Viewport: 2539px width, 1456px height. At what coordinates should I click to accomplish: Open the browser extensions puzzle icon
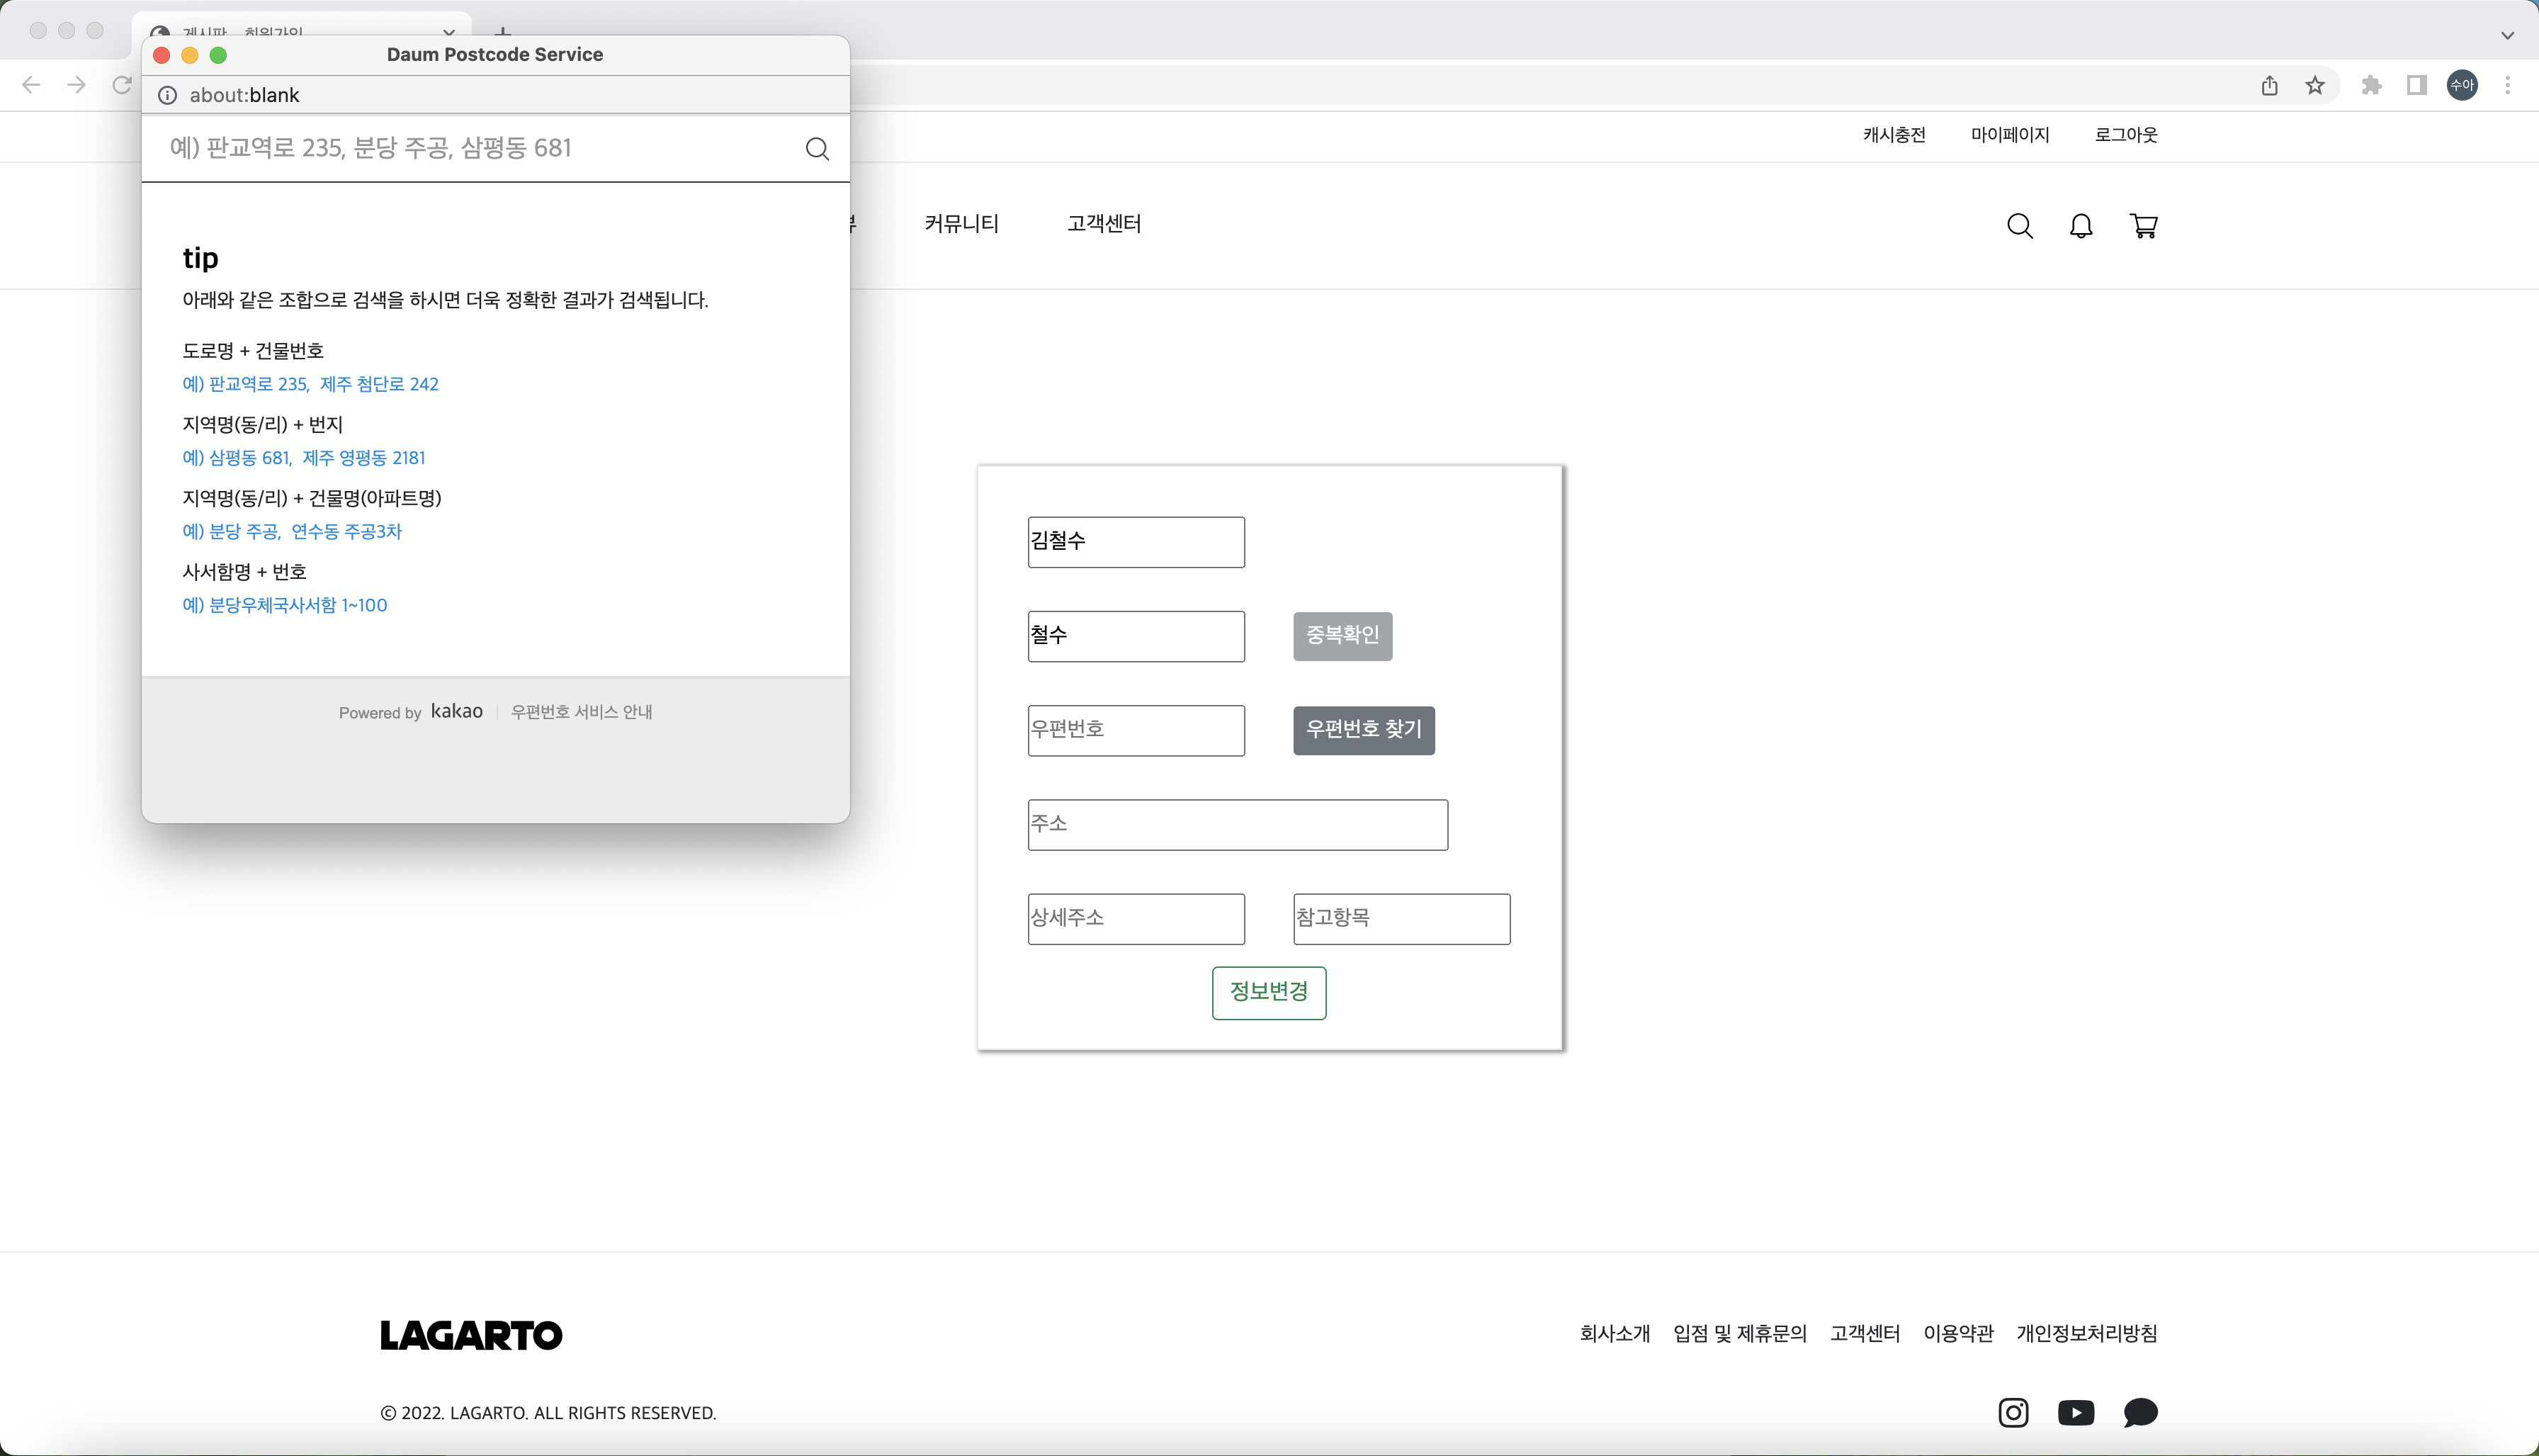(2370, 85)
